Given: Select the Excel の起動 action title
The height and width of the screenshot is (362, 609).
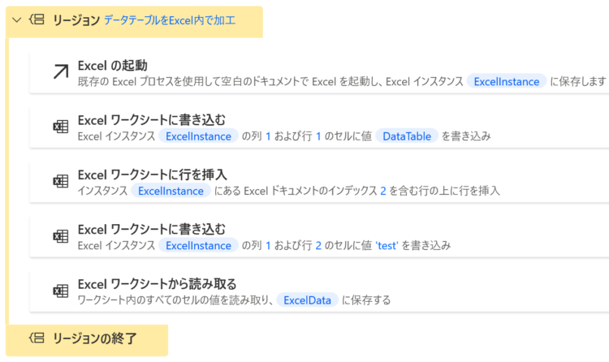Looking at the screenshot, I should tap(113, 66).
